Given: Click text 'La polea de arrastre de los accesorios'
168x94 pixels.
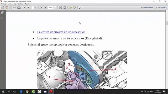Looking at the screenshot, I should click(x=61, y=38).
